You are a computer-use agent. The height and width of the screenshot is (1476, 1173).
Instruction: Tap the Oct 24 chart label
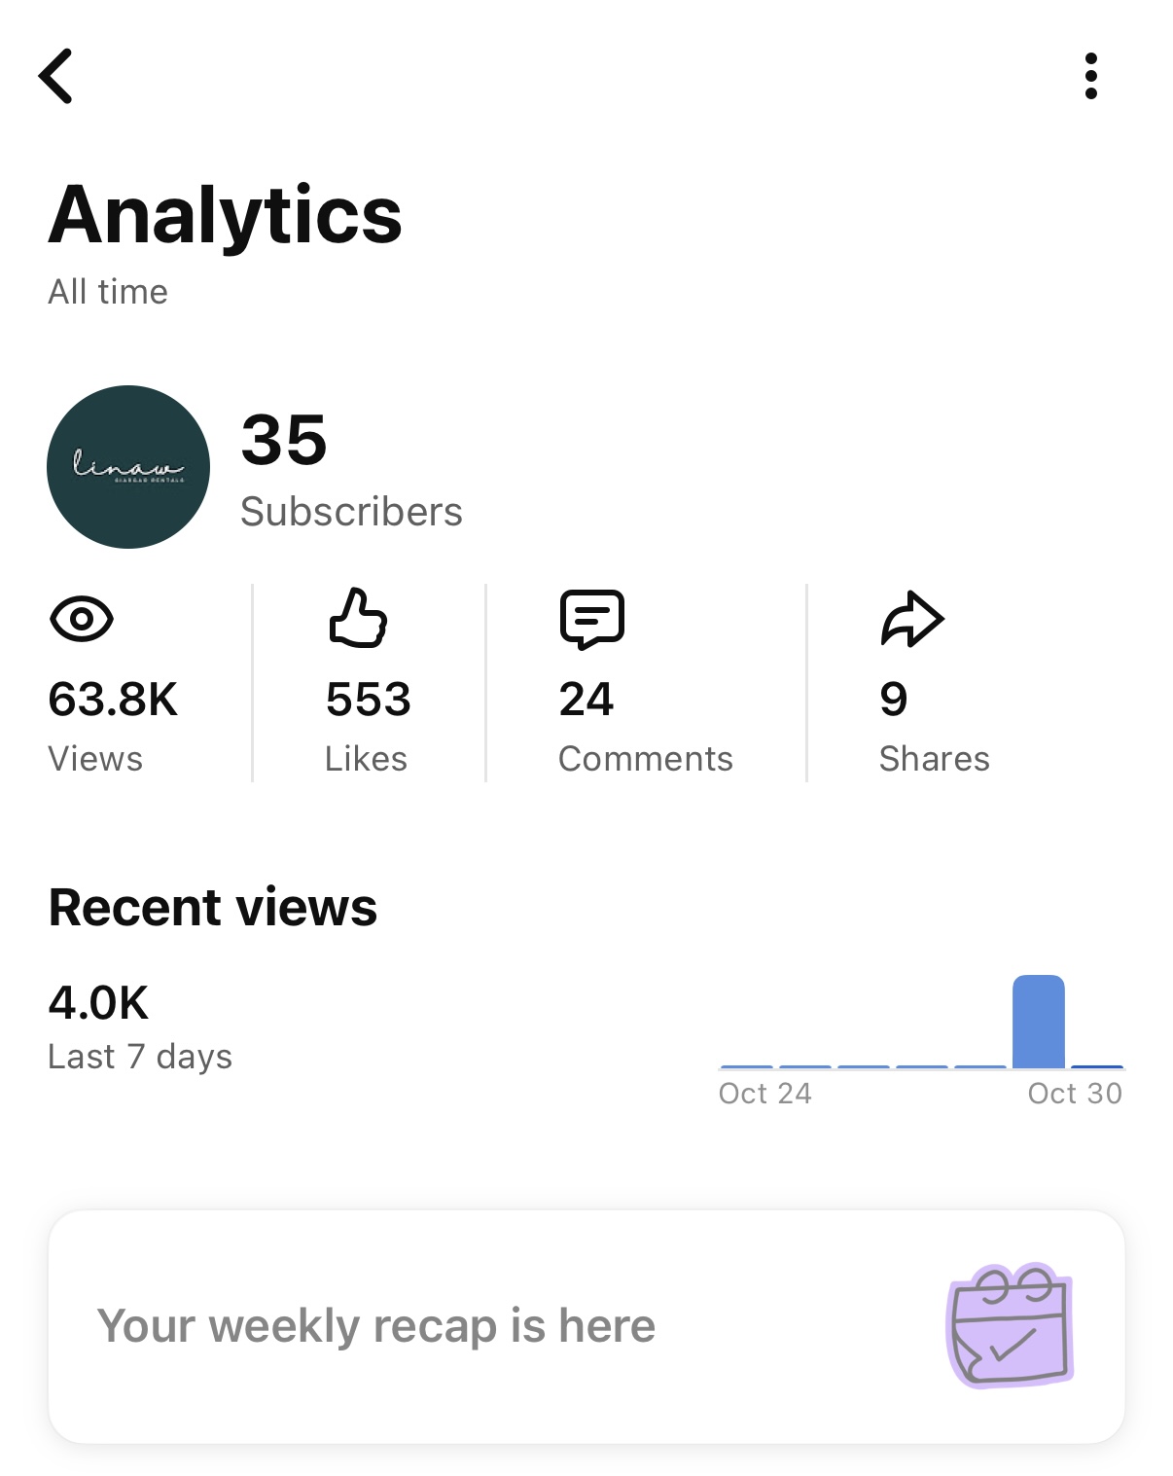(764, 1094)
